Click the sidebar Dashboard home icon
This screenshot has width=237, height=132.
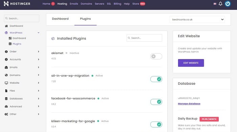[x=6, y=26]
